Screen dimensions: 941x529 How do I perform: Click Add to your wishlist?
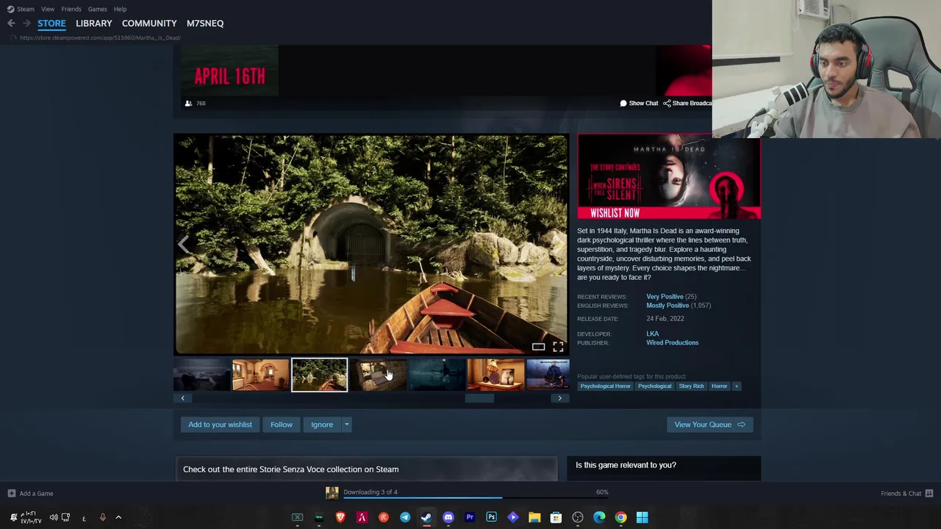point(220,425)
